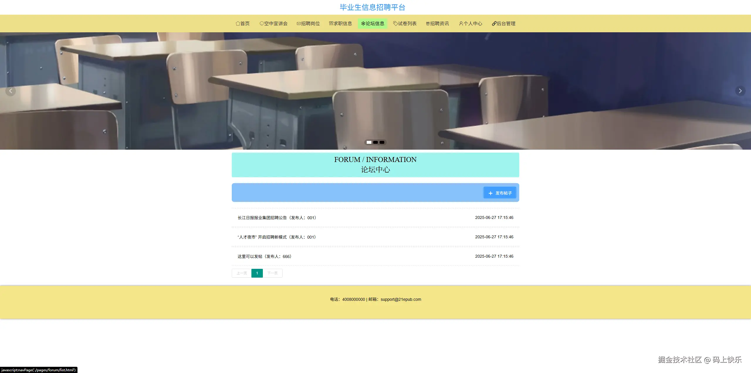Click the person icon on 个人中心
The width and height of the screenshot is (751, 373).
click(x=461, y=23)
